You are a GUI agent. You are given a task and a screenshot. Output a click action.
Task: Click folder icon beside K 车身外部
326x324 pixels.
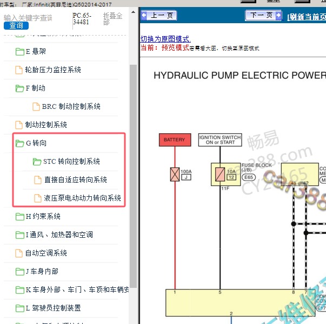20,290
